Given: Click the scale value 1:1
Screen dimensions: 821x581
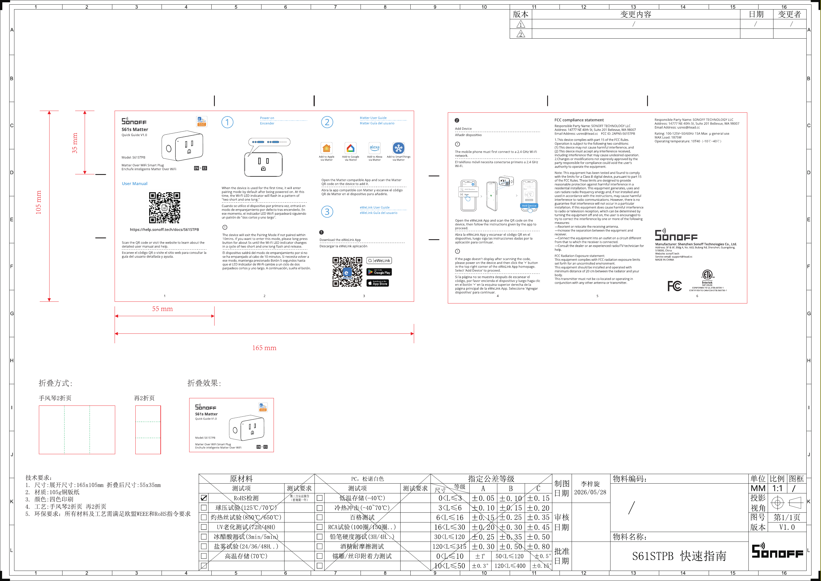Looking at the screenshot, I should pos(778,488).
